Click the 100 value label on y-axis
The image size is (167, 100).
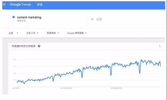[x=14, y=60]
